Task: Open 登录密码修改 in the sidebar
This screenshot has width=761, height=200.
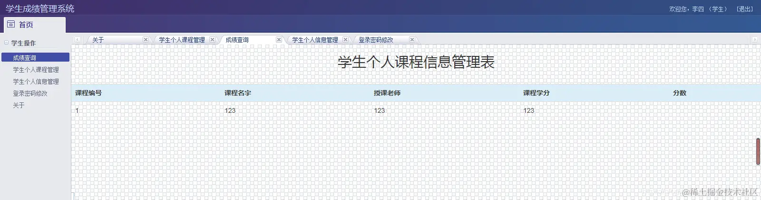Action: pos(30,93)
